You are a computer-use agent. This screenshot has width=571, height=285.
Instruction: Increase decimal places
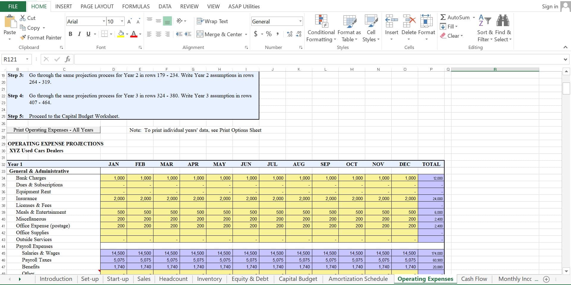tap(290, 34)
